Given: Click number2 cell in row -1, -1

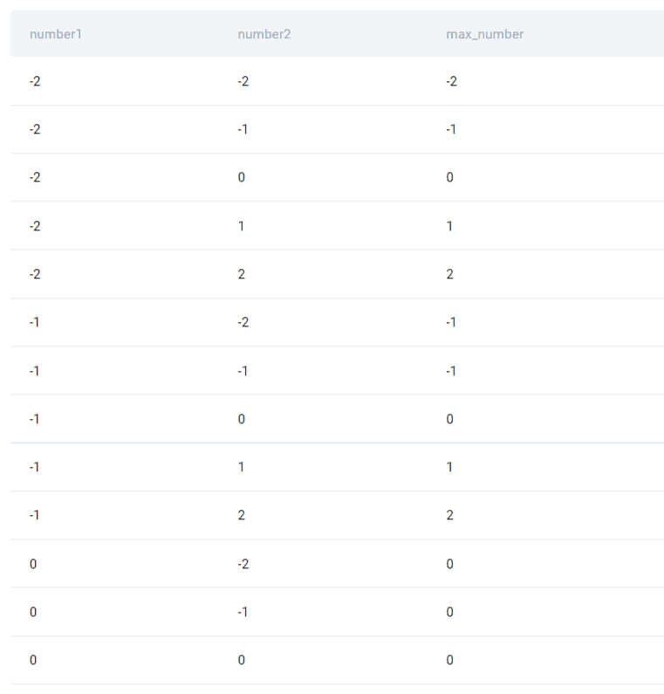Looking at the screenshot, I should click(x=243, y=371).
